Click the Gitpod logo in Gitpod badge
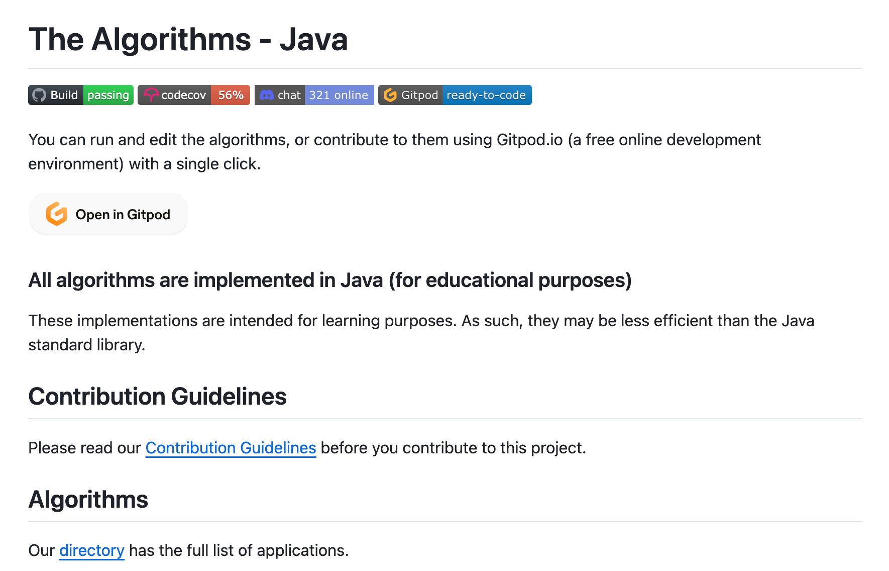This screenshot has height=571, width=889. tap(390, 95)
